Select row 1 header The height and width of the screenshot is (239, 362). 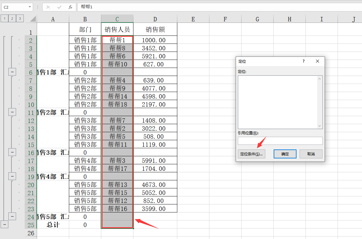tap(31, 29)
